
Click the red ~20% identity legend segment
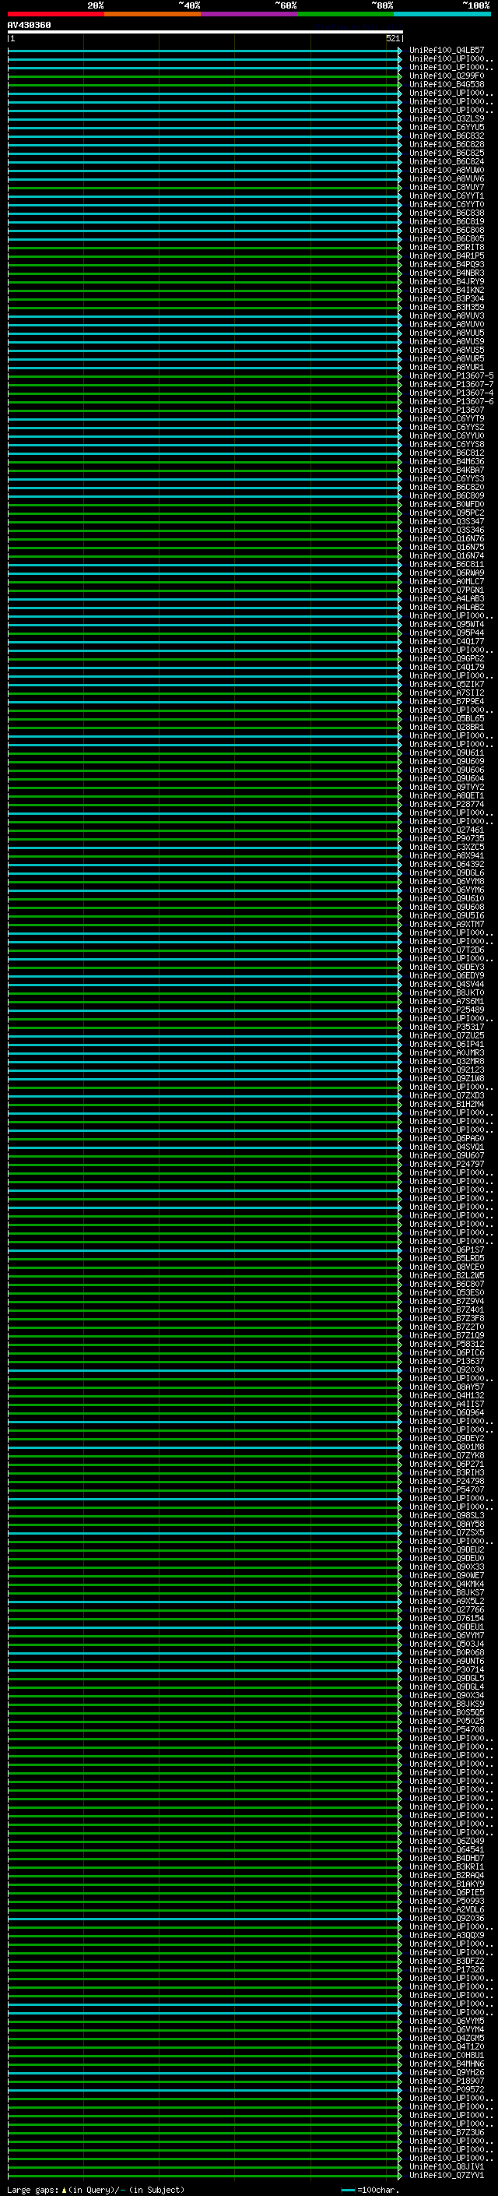point(56,14)
